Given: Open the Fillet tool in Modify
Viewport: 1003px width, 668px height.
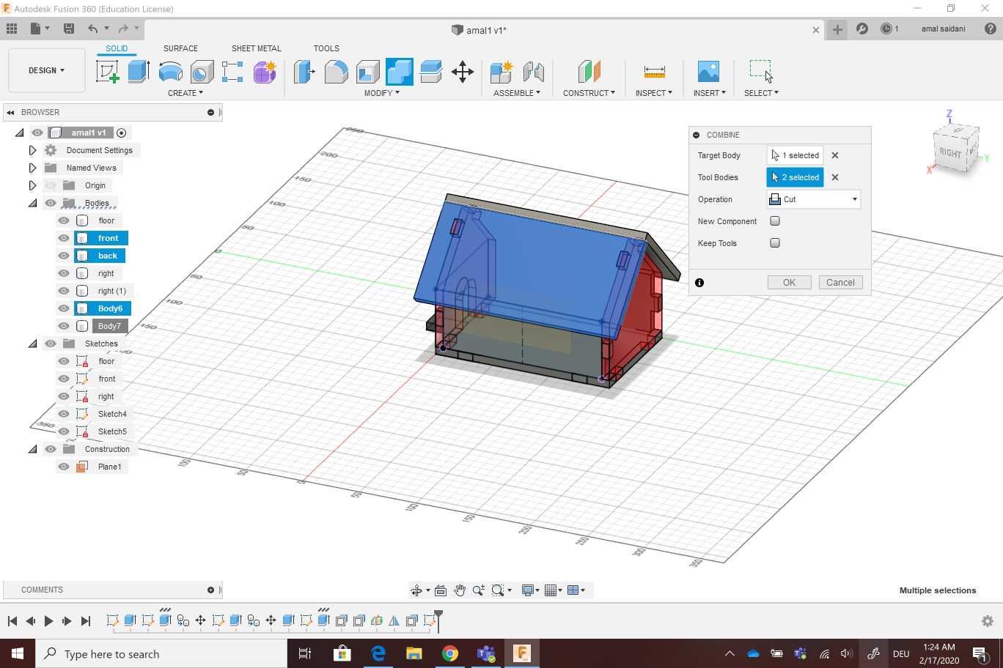Looking at the screenshot, I should pyautogui.click(x=336, y=72).
